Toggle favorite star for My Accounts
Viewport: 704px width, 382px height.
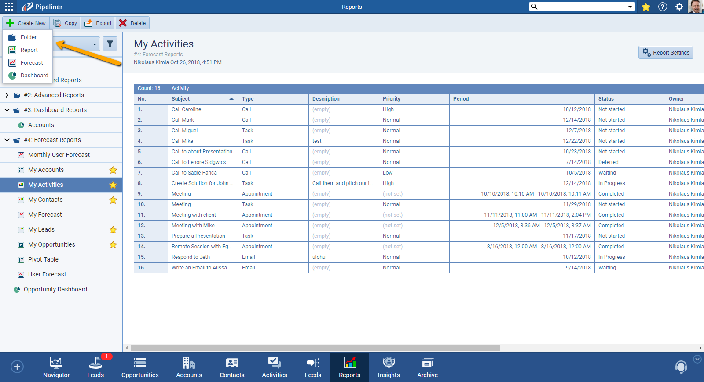pyautogui.click(x=113, y=170)
